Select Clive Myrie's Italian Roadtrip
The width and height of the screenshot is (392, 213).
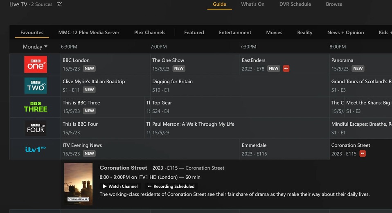[105, 86]
